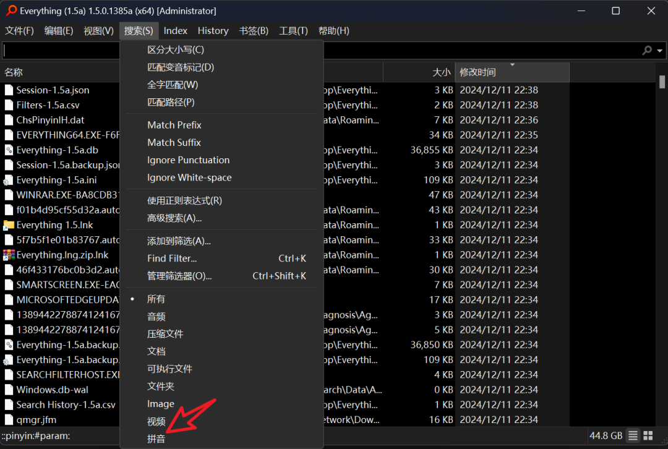
Task: Toggle 区分大小写(C) match case option
Action: pyautogui.click(x=221, y=50)
